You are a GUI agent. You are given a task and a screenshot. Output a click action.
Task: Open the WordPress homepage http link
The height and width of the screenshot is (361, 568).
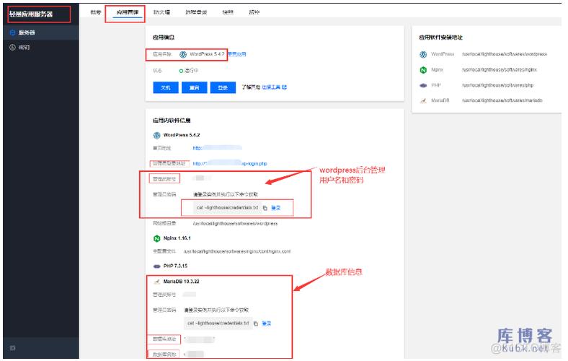pyautogui.click(x=218, y=148)
